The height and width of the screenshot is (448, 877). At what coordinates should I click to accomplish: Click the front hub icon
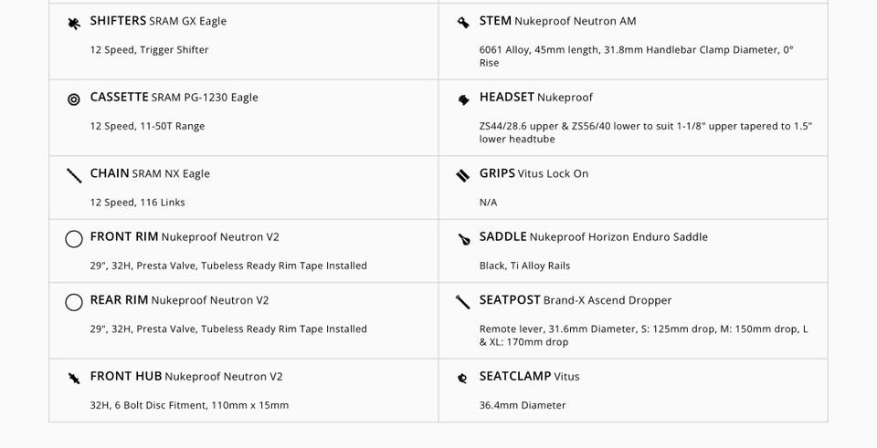(74, 378)
